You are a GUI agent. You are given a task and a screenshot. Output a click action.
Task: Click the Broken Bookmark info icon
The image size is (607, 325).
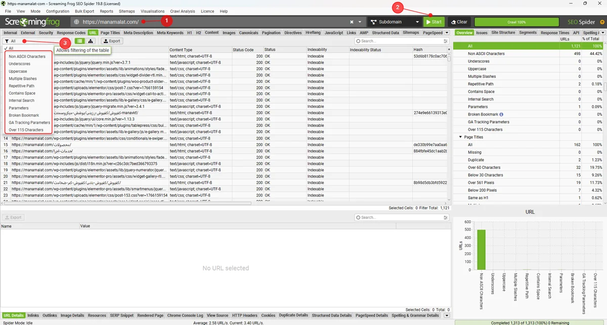coord(501,114)
